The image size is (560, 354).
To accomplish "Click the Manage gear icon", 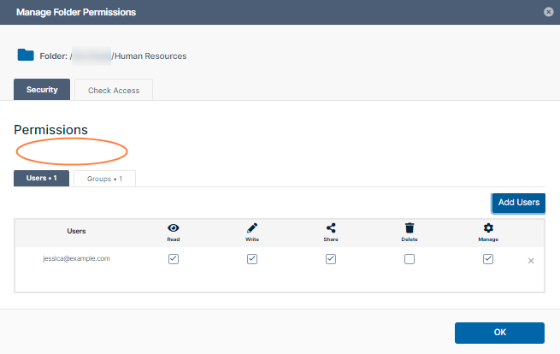I will [488, 228].
